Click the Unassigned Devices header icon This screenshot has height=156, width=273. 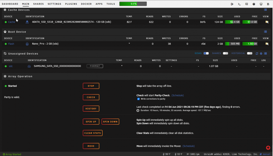[5, 53]
